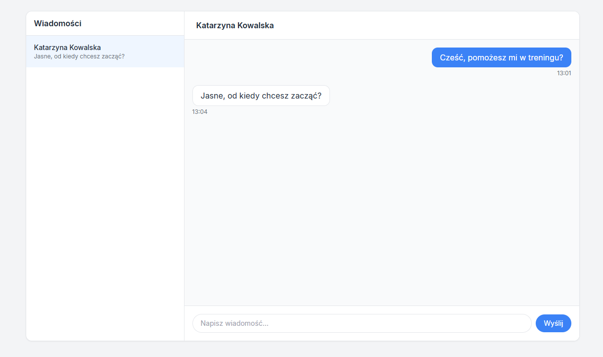Click the blue message bubble asking about training
The image size is (603, 357).
[501, 57]
